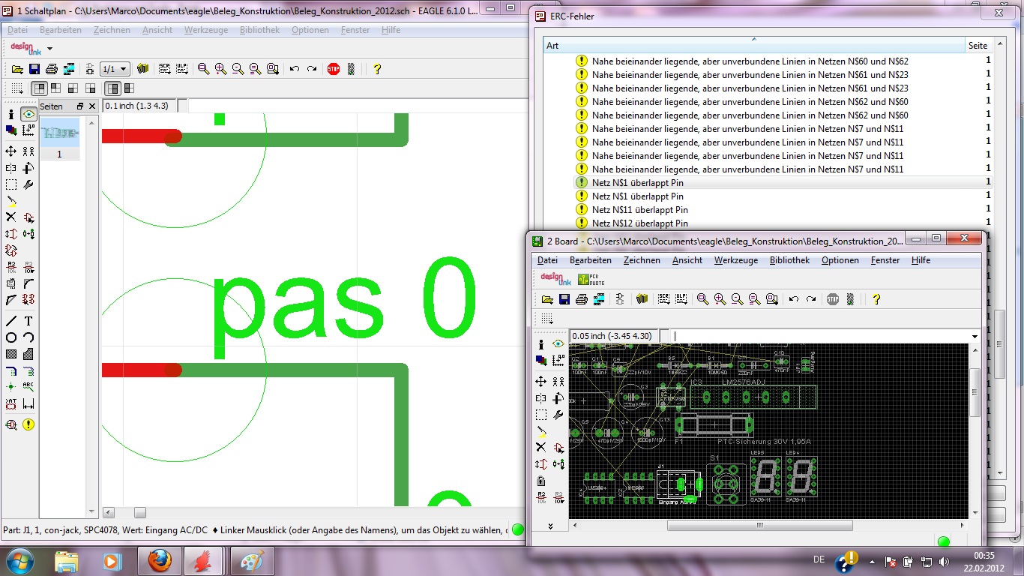Click the Firefox icon in the taskbar

click(159, 560)
